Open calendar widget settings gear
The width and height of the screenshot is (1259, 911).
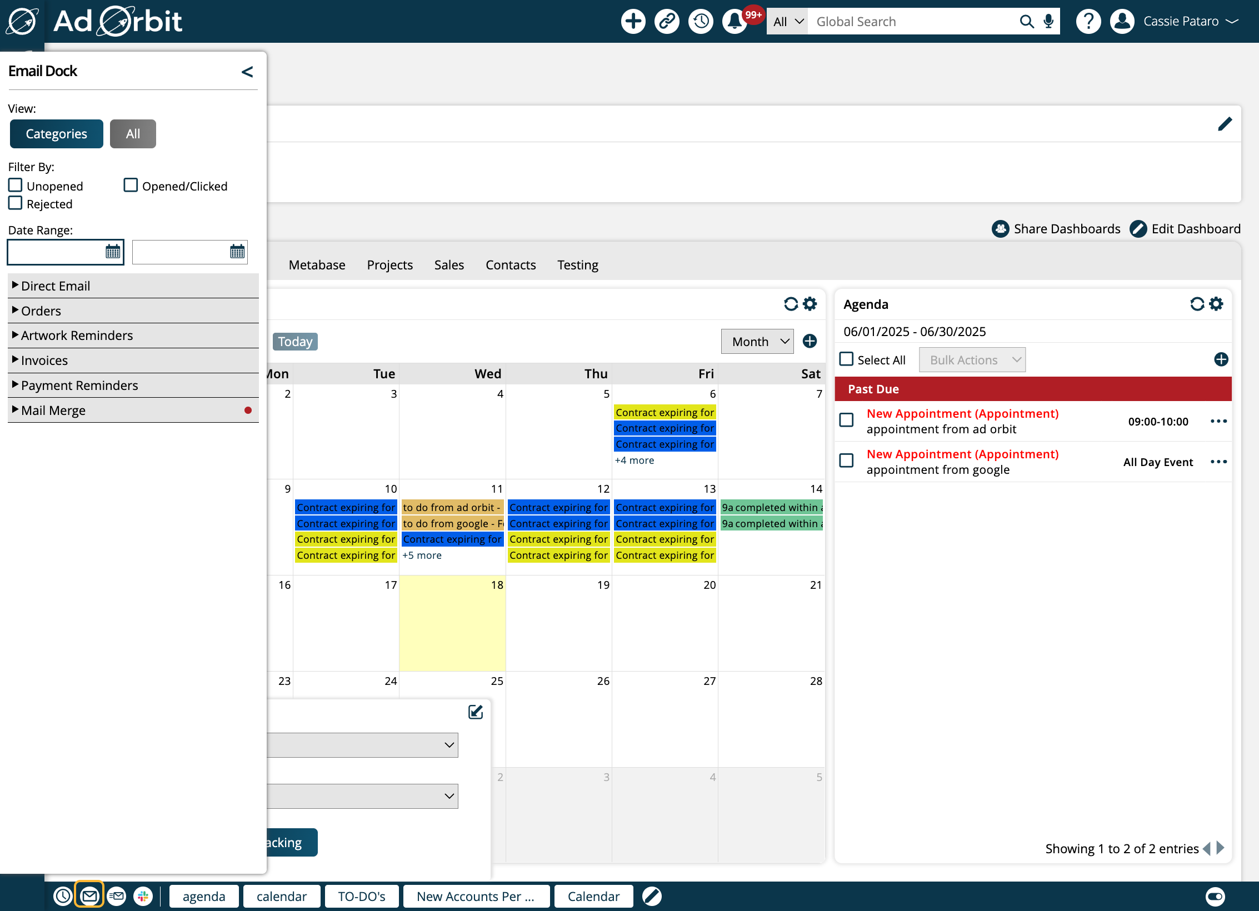pos(810,304)
